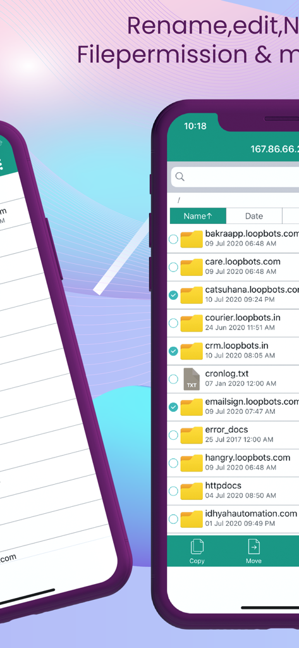Sort files by Name

tap(198, 216)
